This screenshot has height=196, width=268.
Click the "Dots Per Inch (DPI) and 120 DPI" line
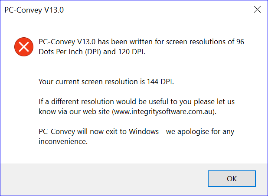pos(92,52)
